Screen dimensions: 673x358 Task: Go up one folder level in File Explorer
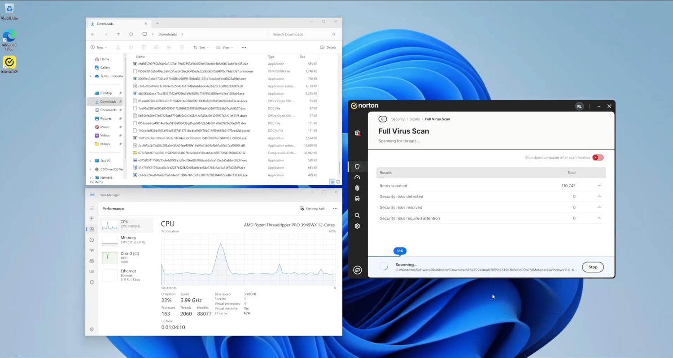pos(118,34)
